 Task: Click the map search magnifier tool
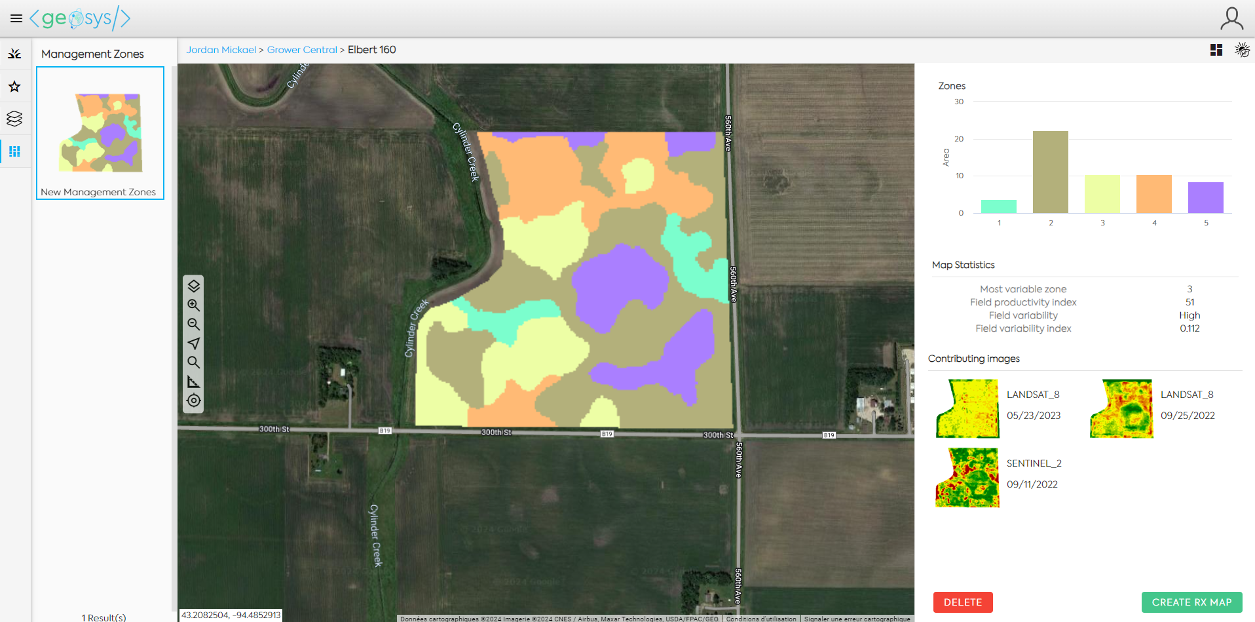194,362
